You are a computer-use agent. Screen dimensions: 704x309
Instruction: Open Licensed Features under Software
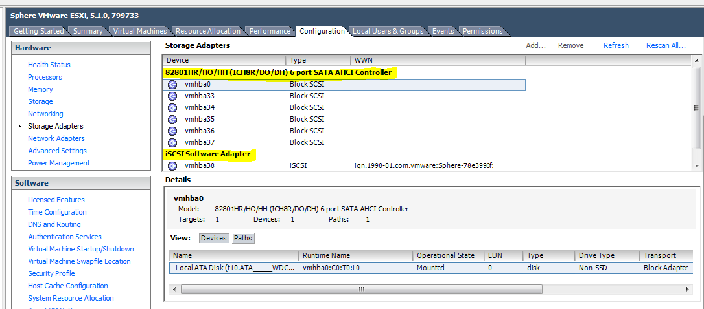(x=56, y=200)
